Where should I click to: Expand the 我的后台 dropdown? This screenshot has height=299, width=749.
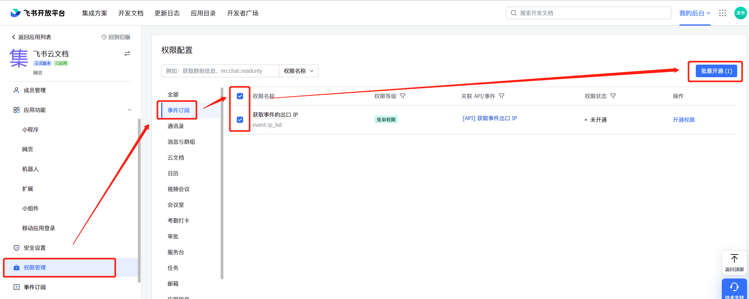point(695,13)
